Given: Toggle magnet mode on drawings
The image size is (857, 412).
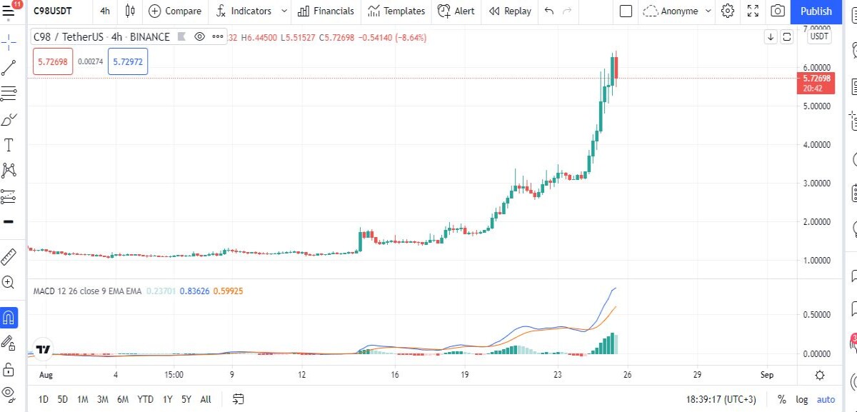Looking at the screenshot, I should (9, 318).
